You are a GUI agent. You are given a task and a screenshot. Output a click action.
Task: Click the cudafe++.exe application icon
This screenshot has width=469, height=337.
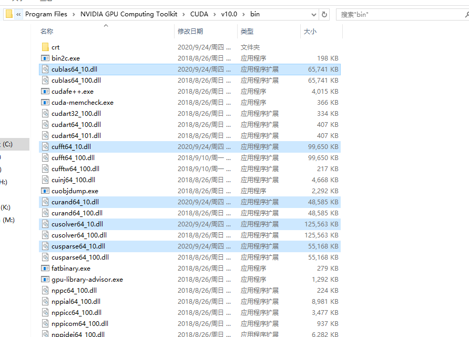click(x=45, y=92)
